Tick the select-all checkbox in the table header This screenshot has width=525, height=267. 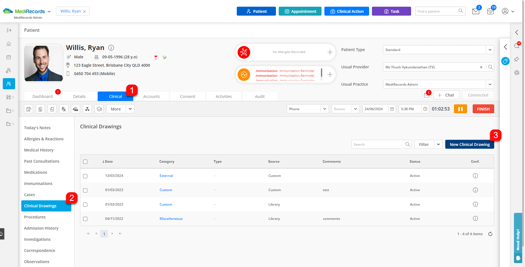click(85, 161)
